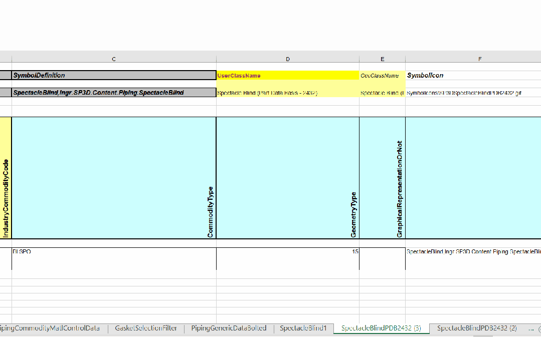Select the grey SpectacleBlind,Ingr.SP3D.Content.Piping.SpectacleBlind cell in column C
Screen dimensions: 541x337
tap(114, 92)
